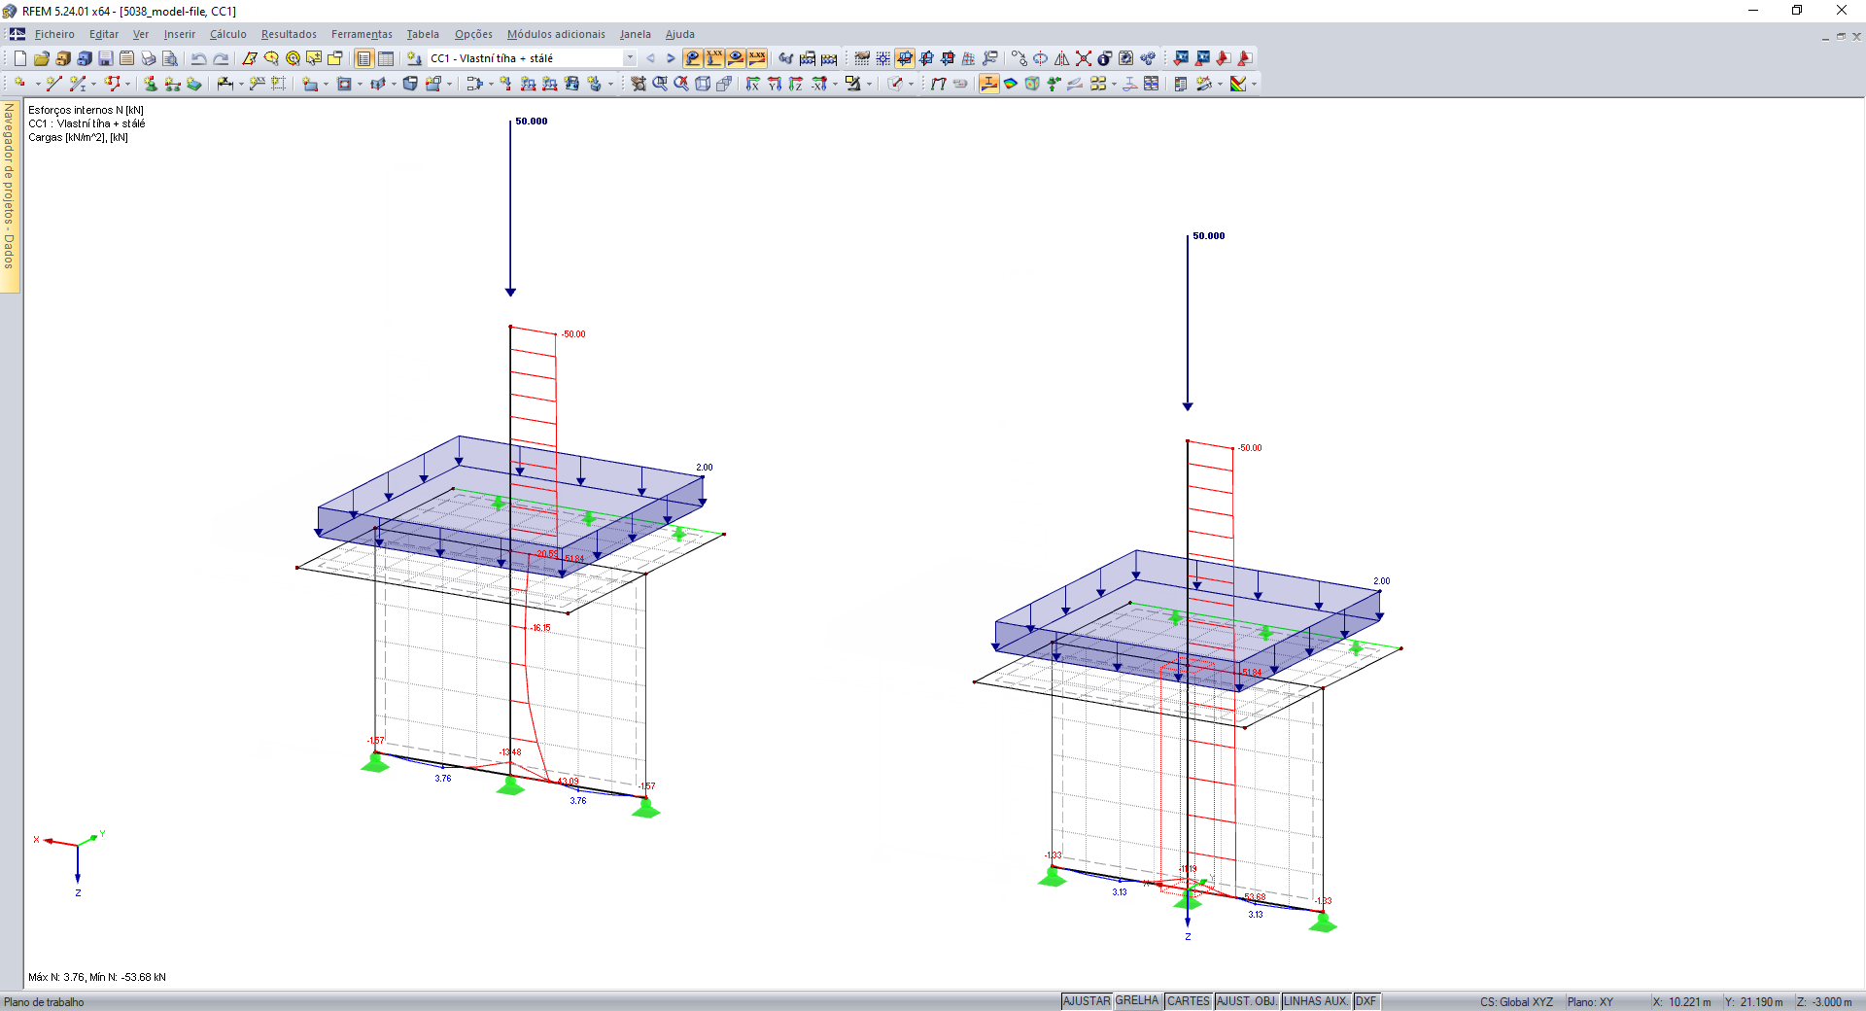This screenshot has height=1011, width=1866.
Task: Expand the polyline tool dropdown arrow
Action: point(127,84)
